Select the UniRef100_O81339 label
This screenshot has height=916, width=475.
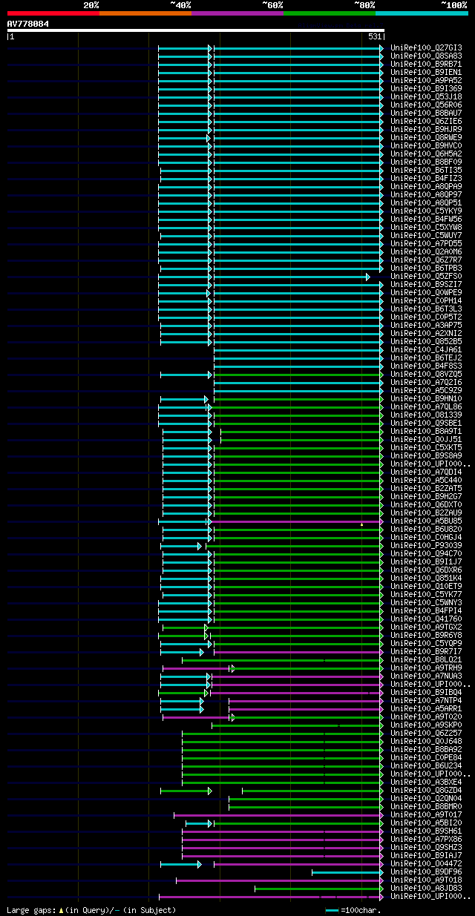click(426, 415)
